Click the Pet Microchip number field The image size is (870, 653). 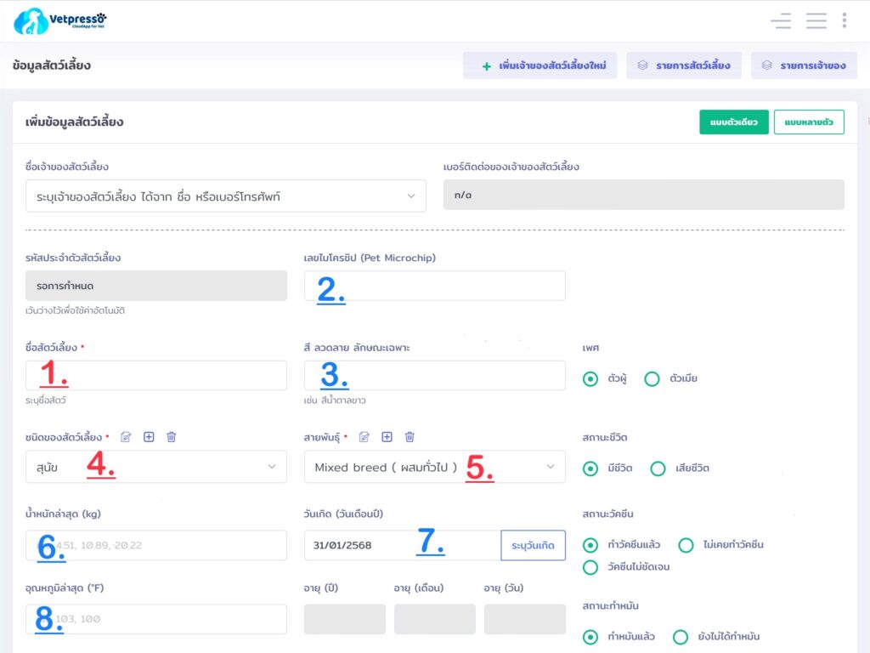coord(434,286)
